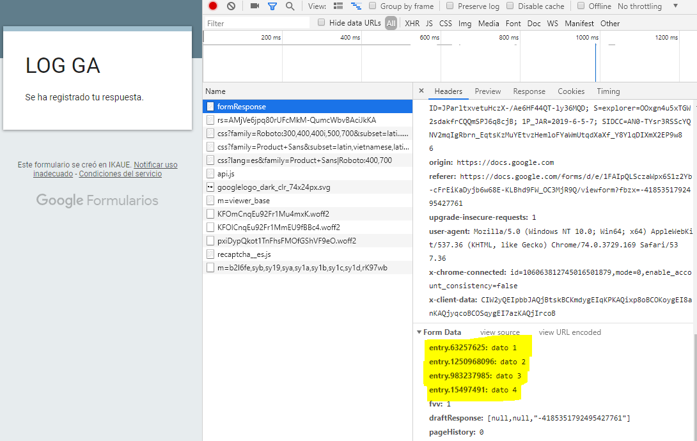Filter requests by Doc
Viewport: 697px width, 441px height.
pos(534,24)
